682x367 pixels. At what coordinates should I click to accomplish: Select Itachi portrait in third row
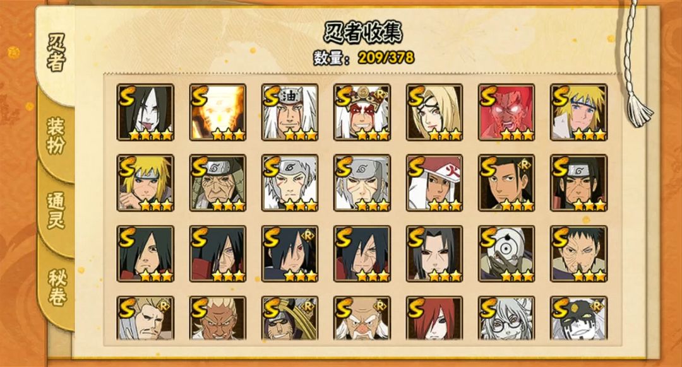[x=434, y=253]
